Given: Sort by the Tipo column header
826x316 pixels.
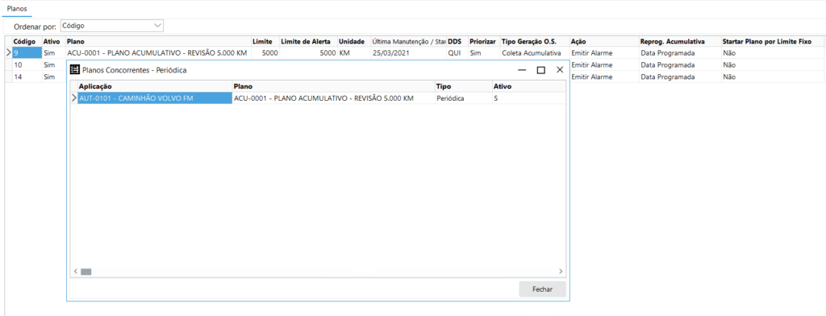Looking at the screenshot, I should (x=462, y=86).
